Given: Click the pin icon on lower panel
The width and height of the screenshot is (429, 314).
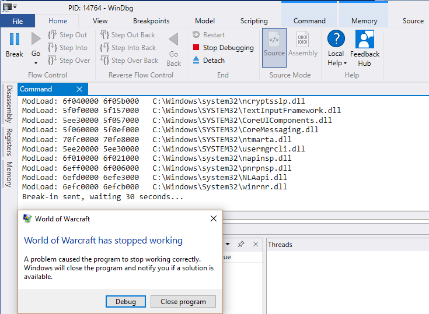Looking at the screenshot, I should tap(241, 244).
